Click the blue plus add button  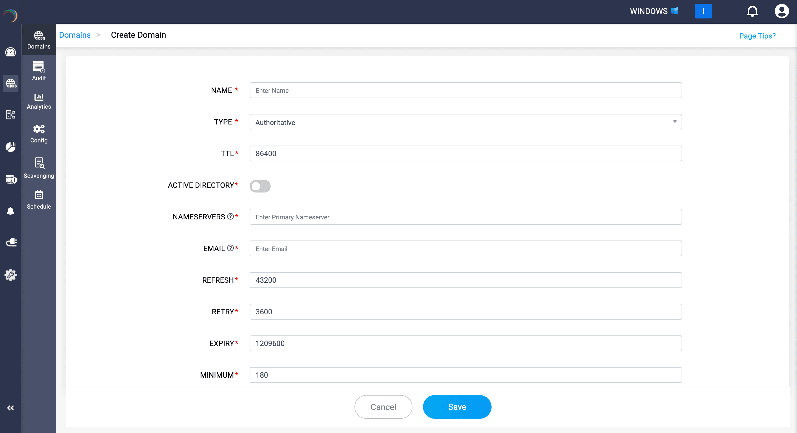(x=703, y=11)
